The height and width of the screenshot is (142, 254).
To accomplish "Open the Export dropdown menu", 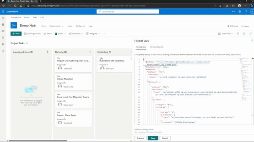I will click(x=60, y=34).
